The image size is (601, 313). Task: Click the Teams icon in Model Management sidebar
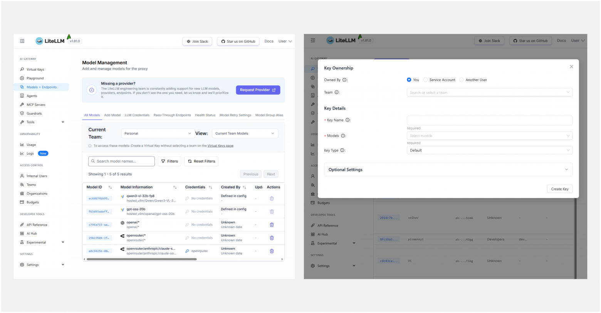(22, 185)
